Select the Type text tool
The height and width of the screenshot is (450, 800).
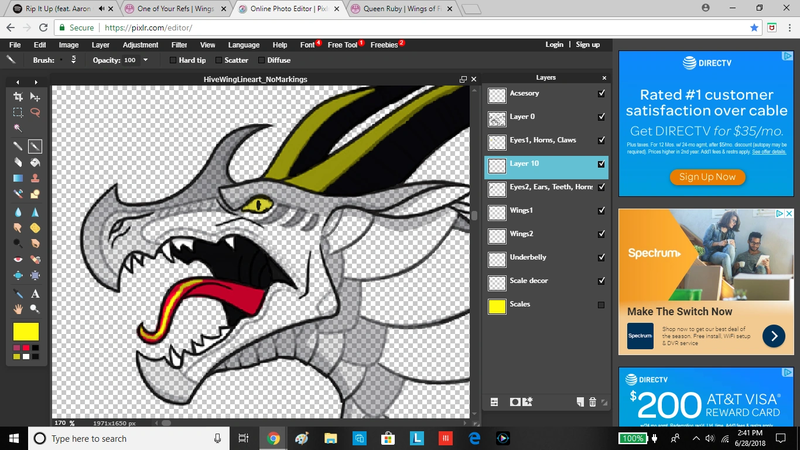35,294
